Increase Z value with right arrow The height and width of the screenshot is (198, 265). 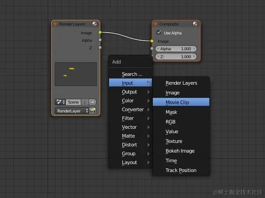coord(194,56)
